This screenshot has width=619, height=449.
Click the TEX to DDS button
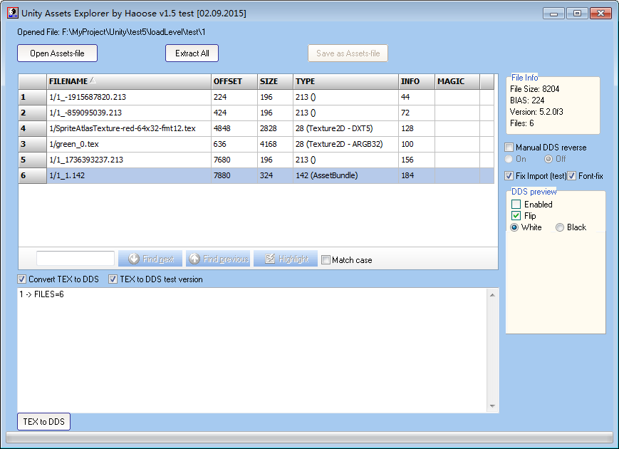(x=44, y=422)
